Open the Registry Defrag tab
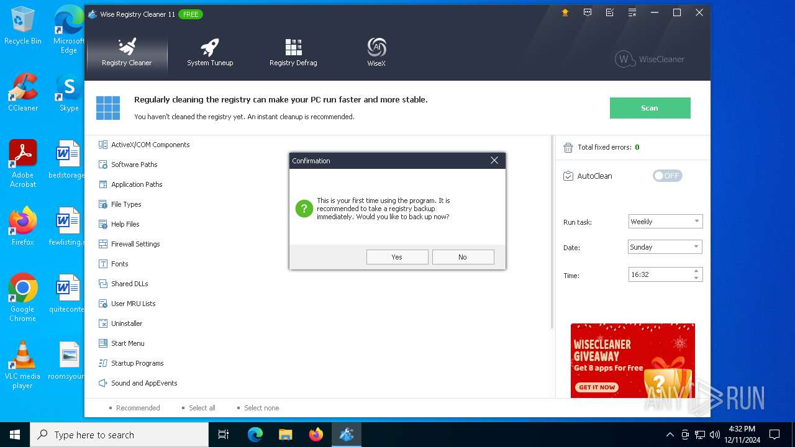The height and width of the screenshot is (447, 795). pos(293,52)
